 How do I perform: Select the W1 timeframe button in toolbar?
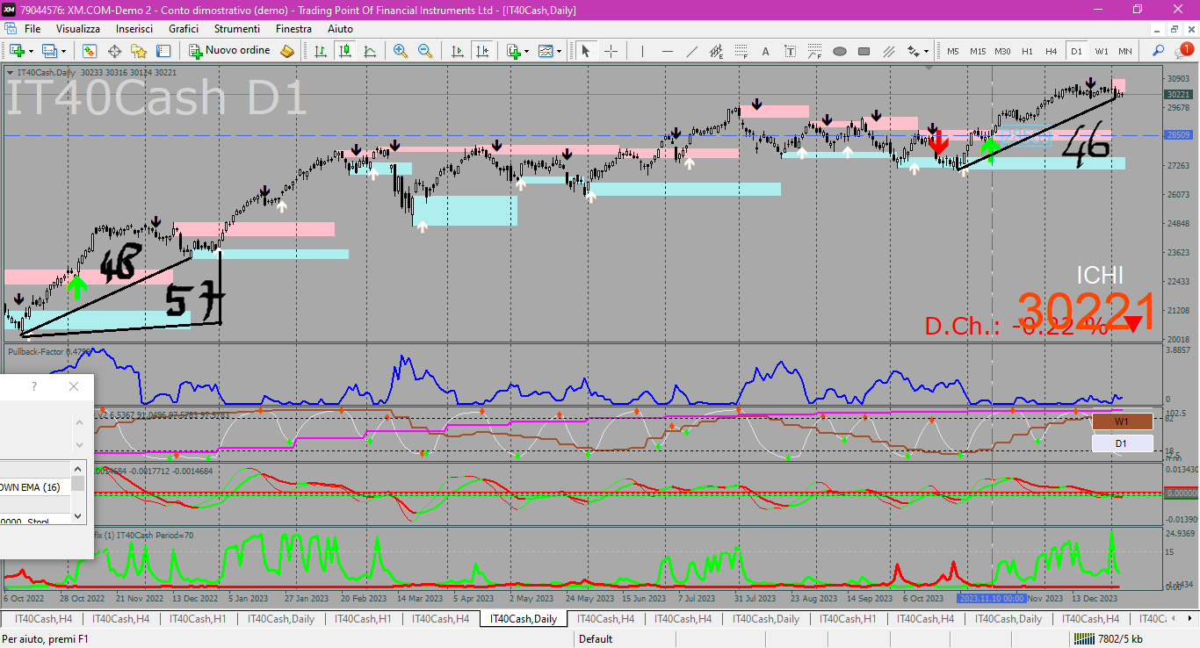(1101, 51)
